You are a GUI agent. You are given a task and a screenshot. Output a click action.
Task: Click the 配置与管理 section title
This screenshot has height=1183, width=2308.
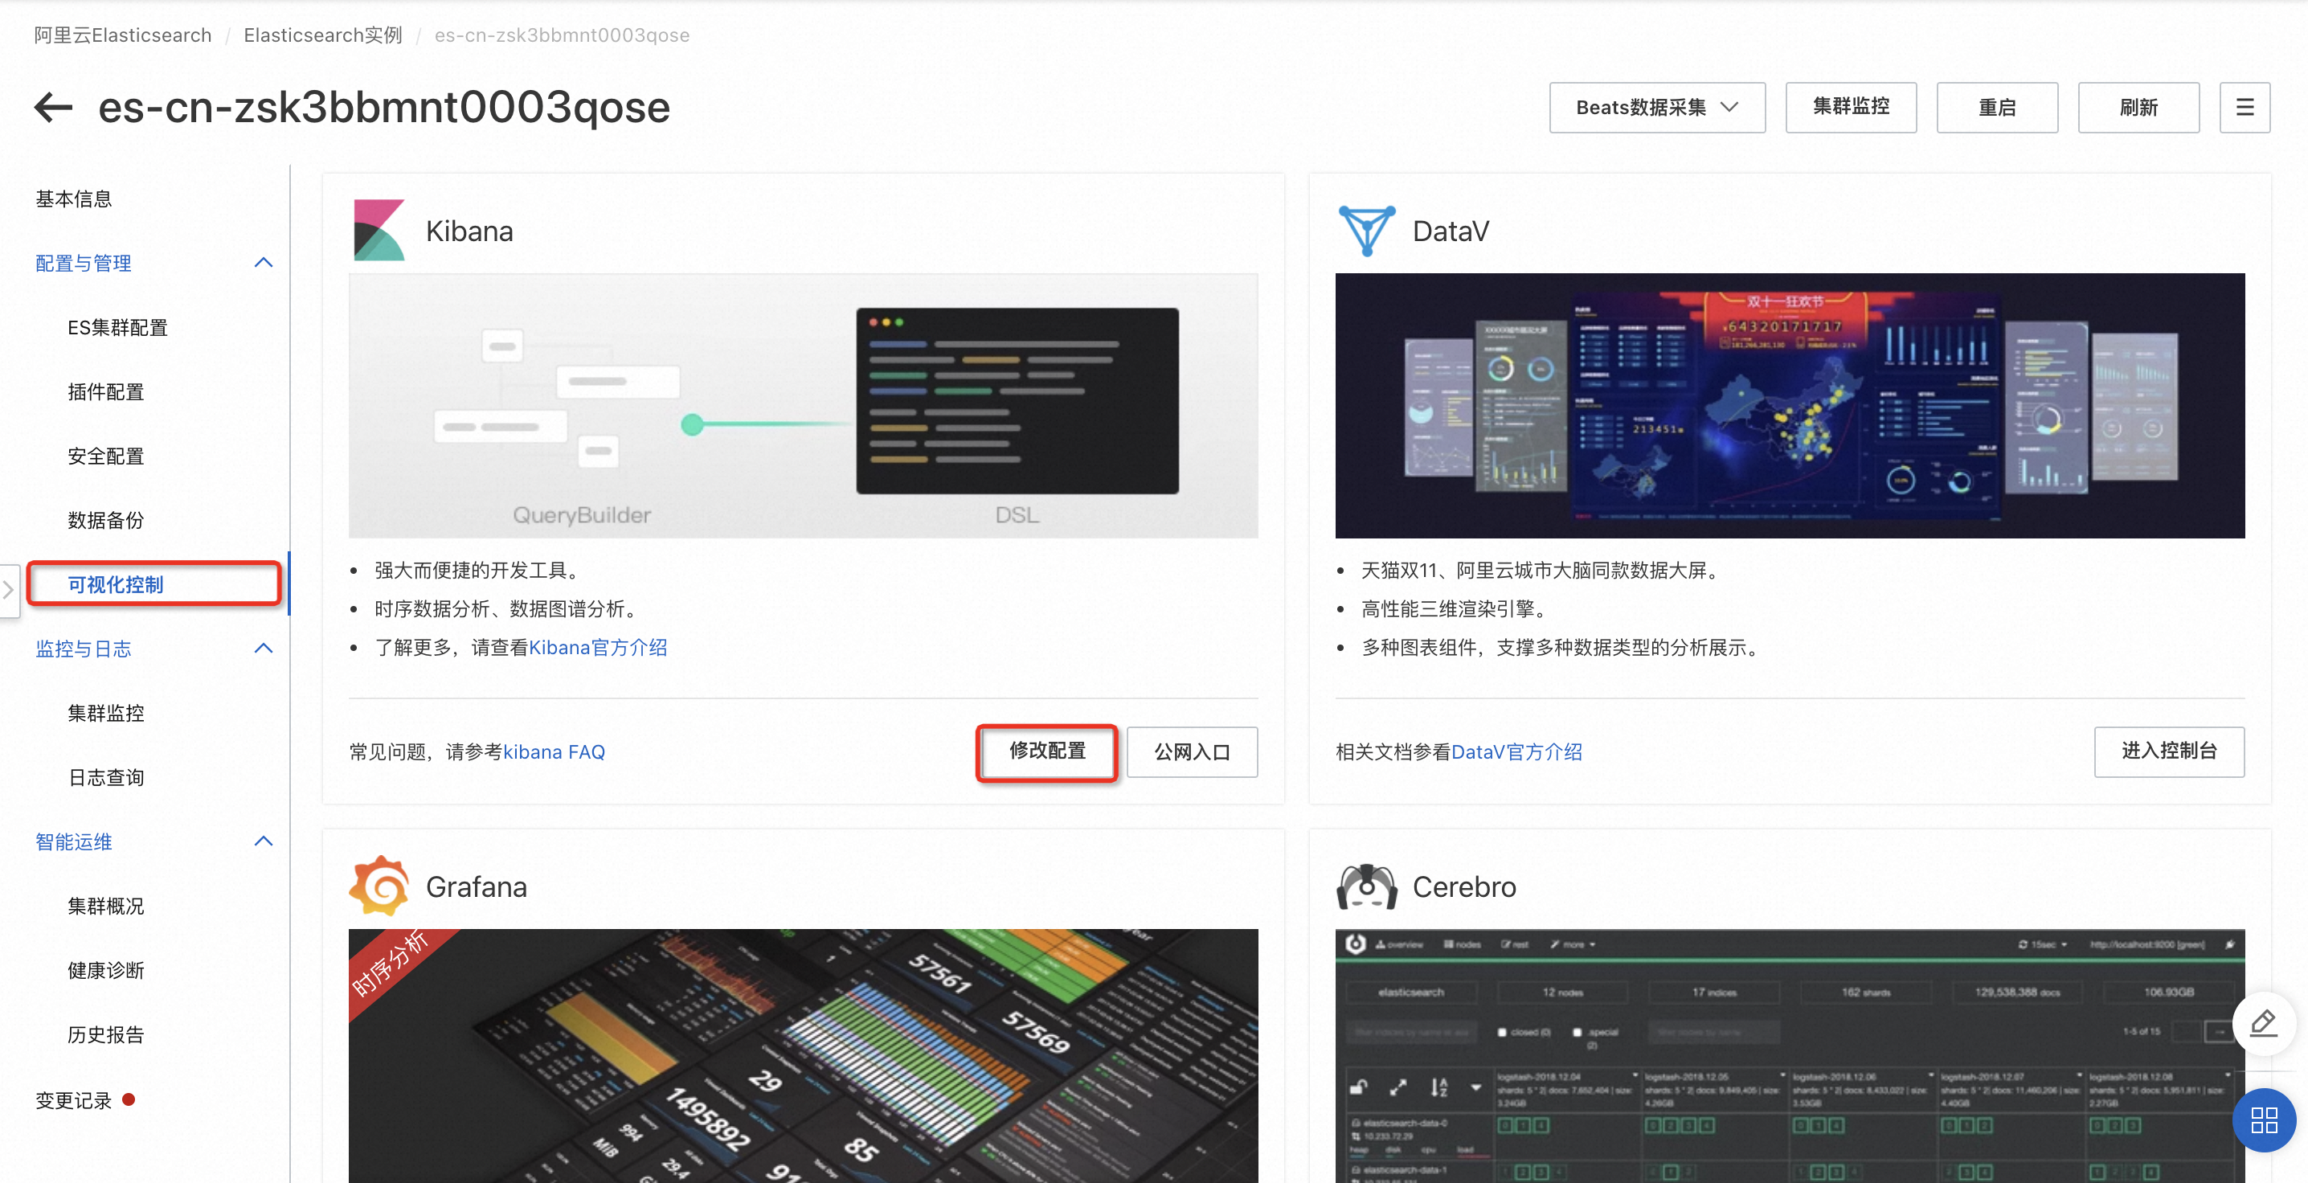coord(84,263)
